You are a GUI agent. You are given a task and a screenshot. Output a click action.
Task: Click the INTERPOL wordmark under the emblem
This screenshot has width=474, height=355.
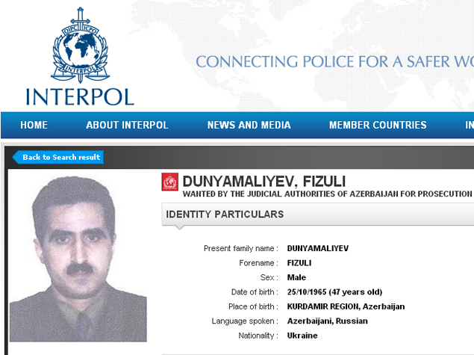[x=79, y=96]
